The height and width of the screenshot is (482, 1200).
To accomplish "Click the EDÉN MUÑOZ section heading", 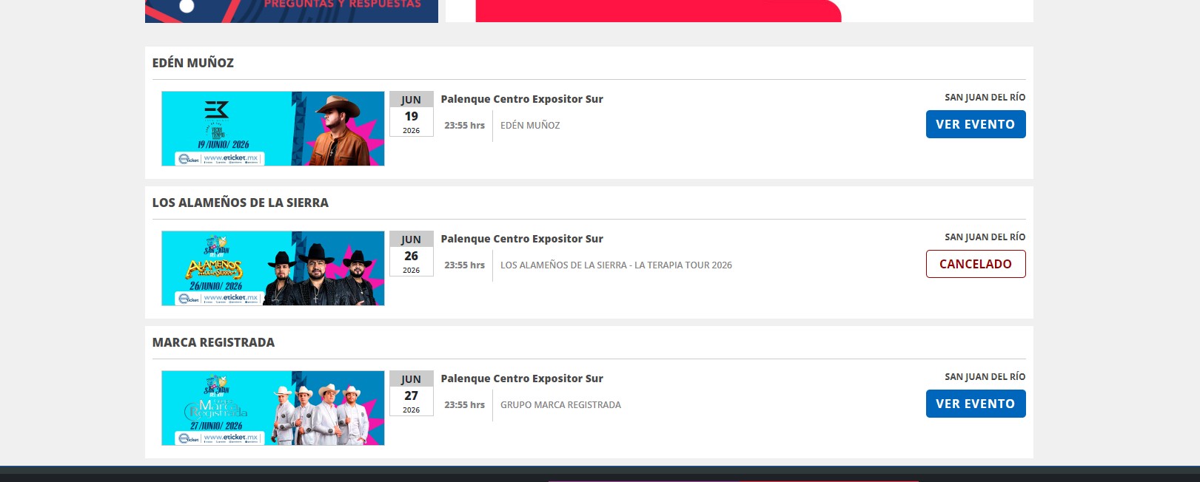I will point(193,63).
